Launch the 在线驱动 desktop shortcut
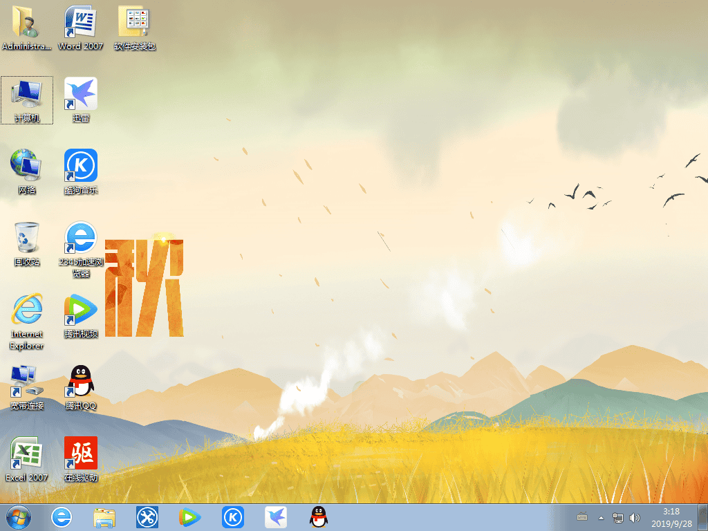 pyautogui.click(x=81, y=459)
